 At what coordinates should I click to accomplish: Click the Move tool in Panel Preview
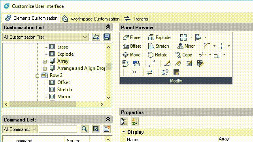click(131, 55)
